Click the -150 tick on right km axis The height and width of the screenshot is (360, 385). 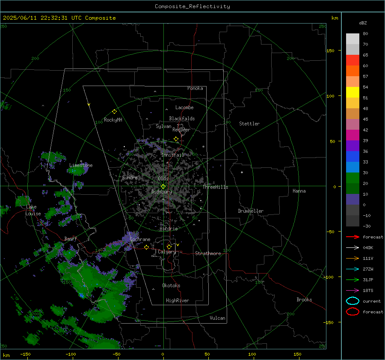point(329,322)
